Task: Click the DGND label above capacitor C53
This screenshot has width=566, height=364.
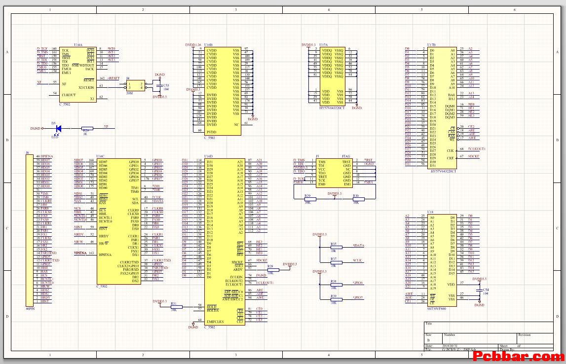Action: pyautogui.click(x=159, y=74)
